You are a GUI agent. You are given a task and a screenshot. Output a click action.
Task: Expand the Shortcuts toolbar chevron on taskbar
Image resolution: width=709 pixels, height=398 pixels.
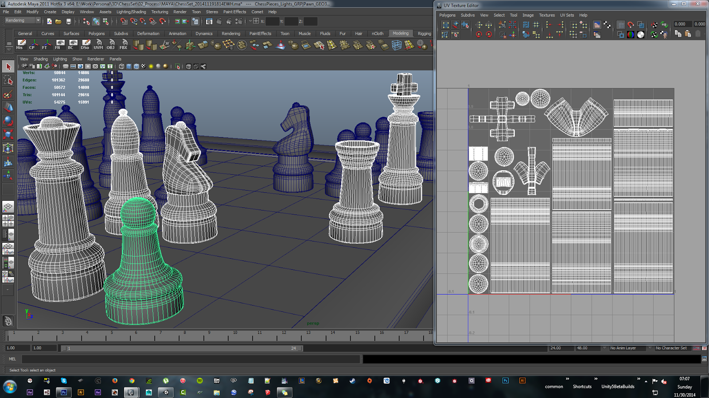(x=596, y=379)
